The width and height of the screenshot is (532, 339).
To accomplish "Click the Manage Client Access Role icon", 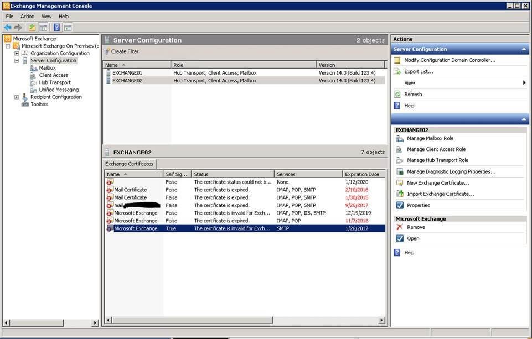I will 400,149.
